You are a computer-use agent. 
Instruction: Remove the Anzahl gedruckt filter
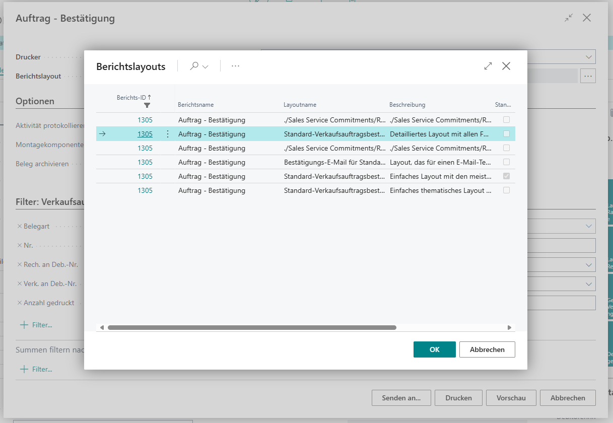pos(20,303)
